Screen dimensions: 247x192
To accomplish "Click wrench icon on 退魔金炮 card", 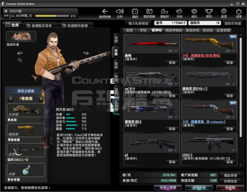I will pyautogui.click(x=233, y=37).
